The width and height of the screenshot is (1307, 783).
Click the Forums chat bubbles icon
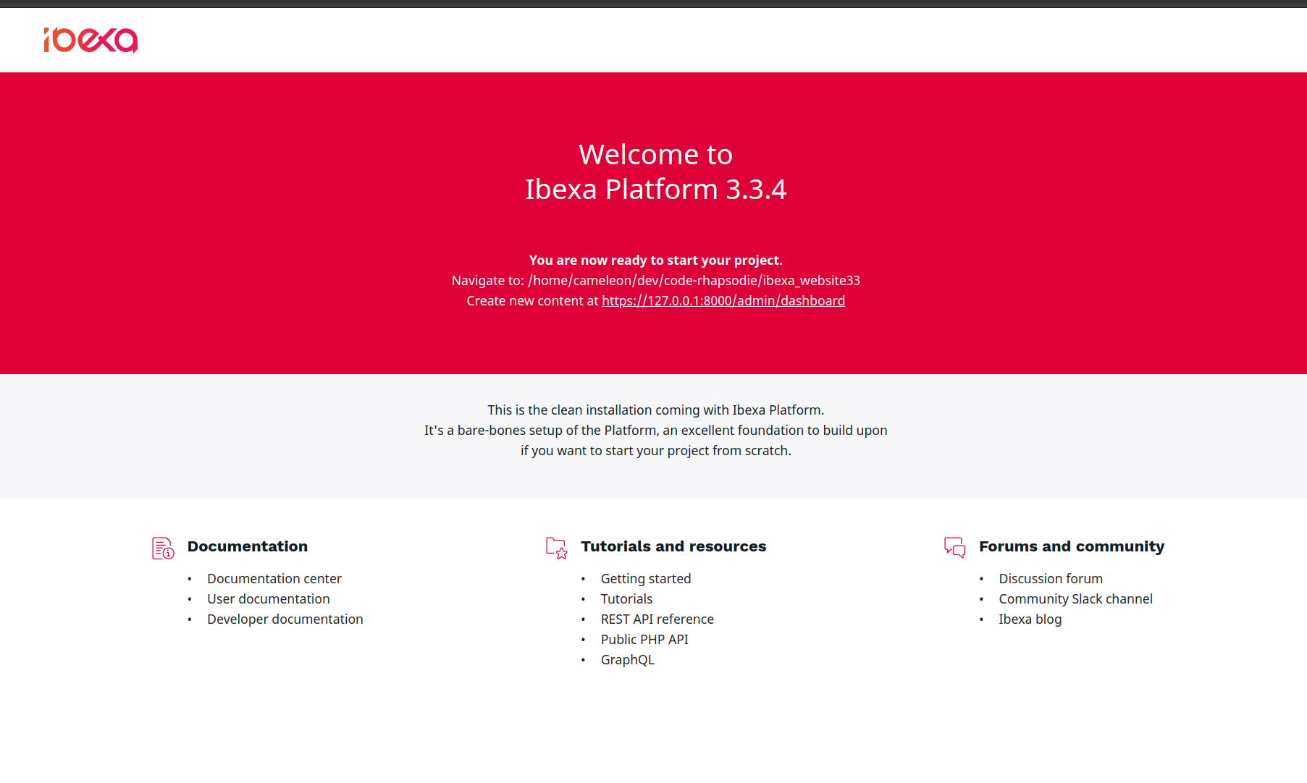(954, 547)
